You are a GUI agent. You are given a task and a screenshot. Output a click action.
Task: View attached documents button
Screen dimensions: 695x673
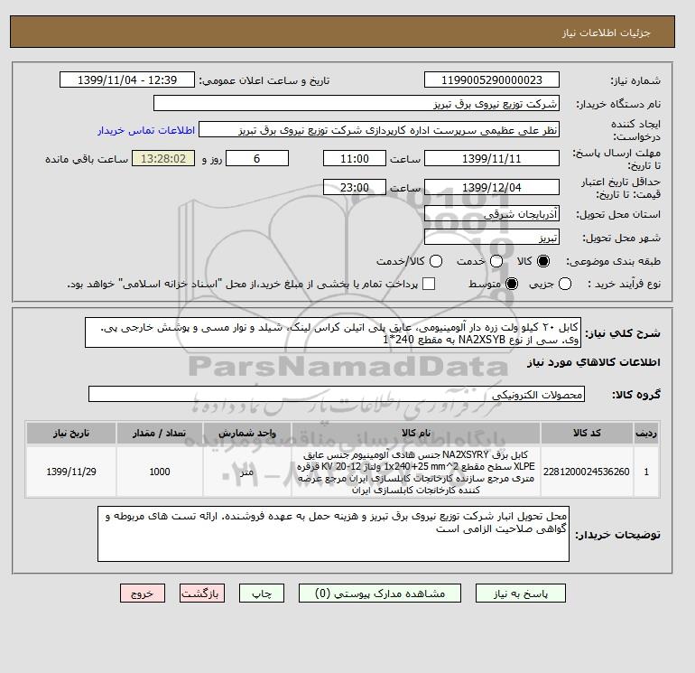point(380,594)
